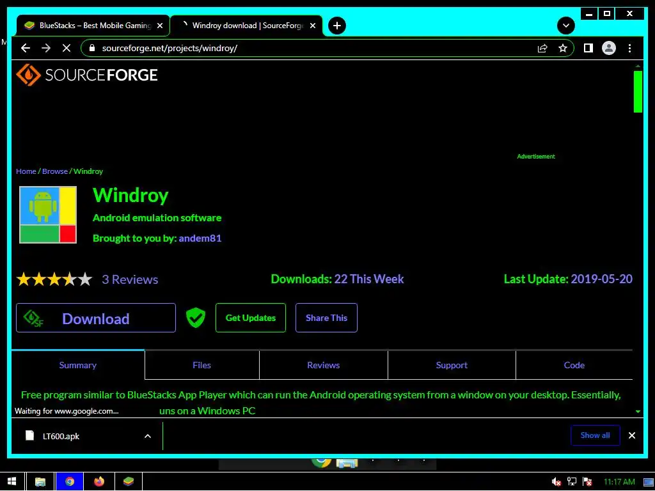
Task: Open a new tab
Action: click(x=336, y=26)
